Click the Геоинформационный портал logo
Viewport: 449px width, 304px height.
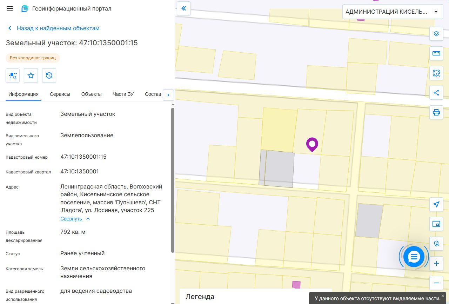pyautogui.click(x=25, y=8)
